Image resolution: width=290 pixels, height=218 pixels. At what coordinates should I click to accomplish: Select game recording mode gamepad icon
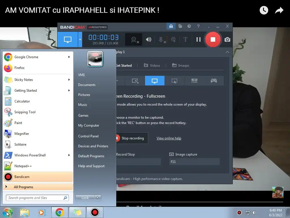[214, 81]
